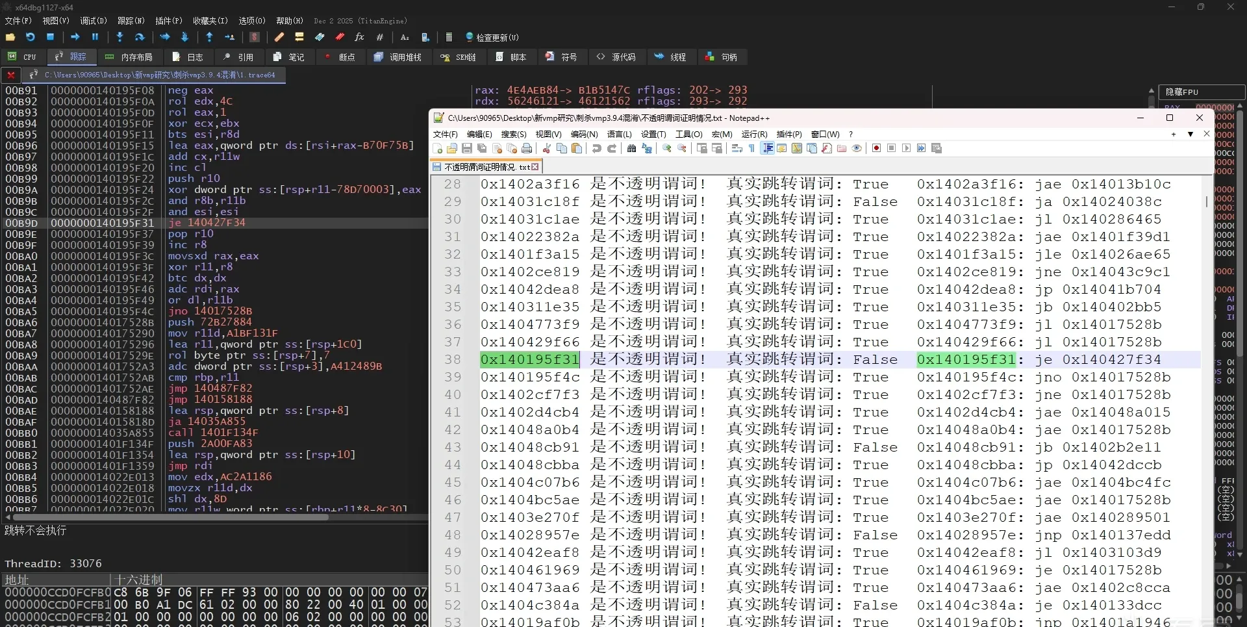Screen dimensions: 1247x627
Task: Open the 选项(O) menu in x64dbg
Action: 252,21
